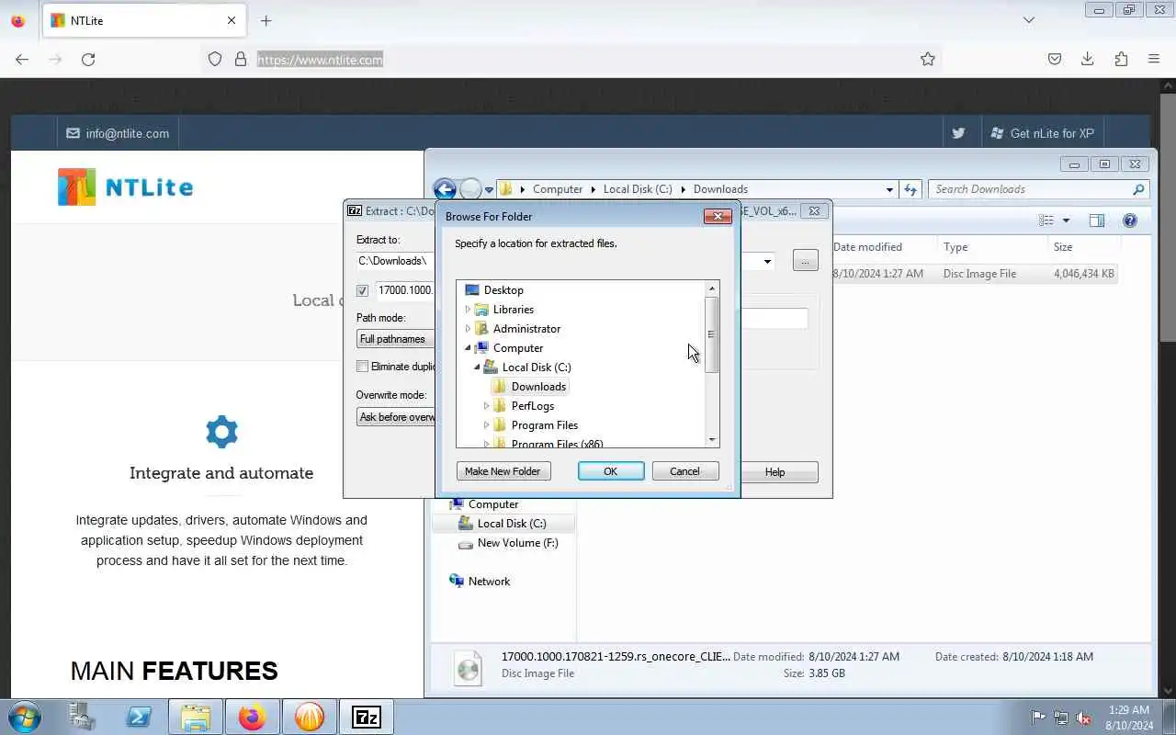Image resolution: width=1176 pixels, height=735 pixels.
Task: Click folder tree scroll down arrow
Action: pyautogui.click(x=711, y=440)
